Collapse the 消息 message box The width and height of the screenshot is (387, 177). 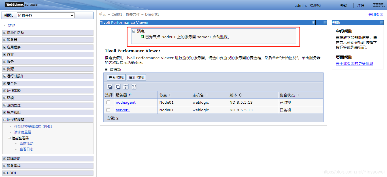(133, 31)
